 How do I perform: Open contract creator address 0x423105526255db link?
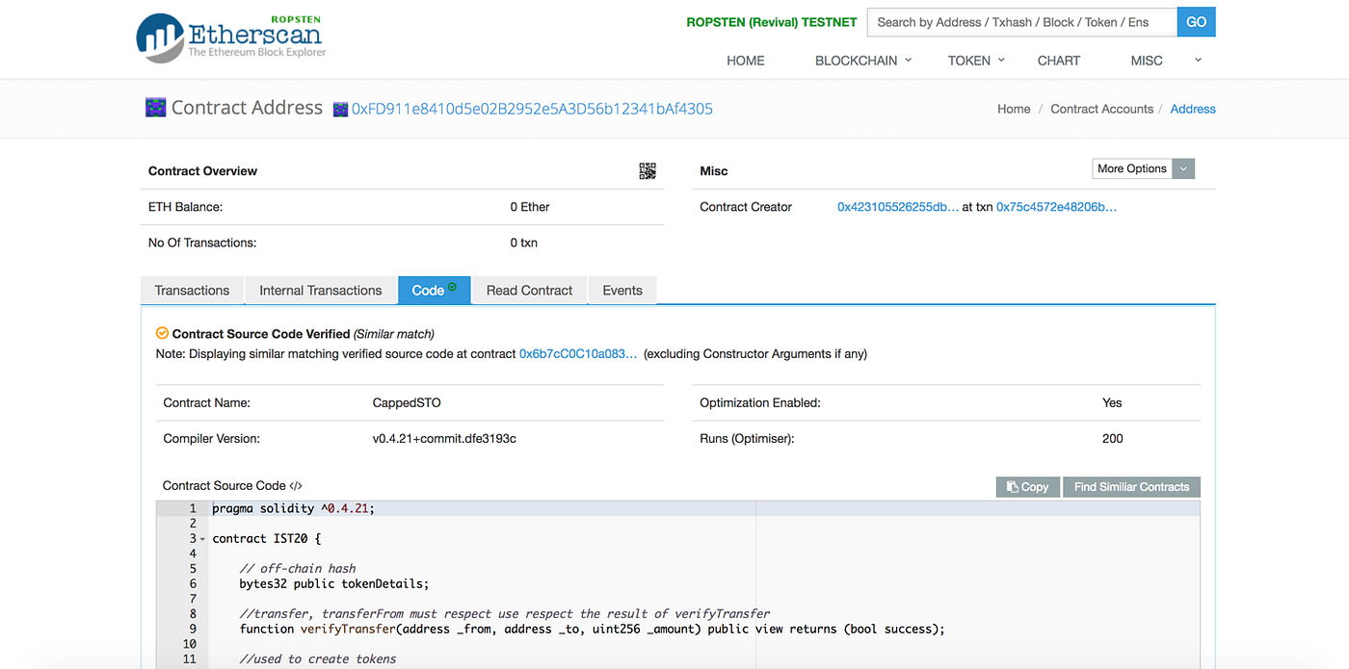(898, 207)
